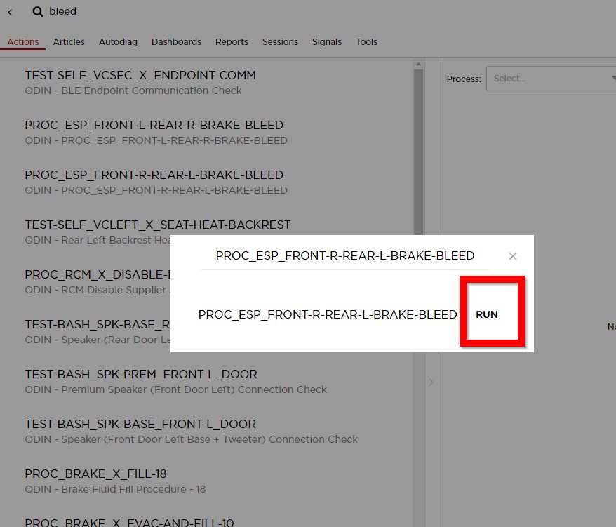
Task: Close the brake bleed dialog
Action: (513, 256)
